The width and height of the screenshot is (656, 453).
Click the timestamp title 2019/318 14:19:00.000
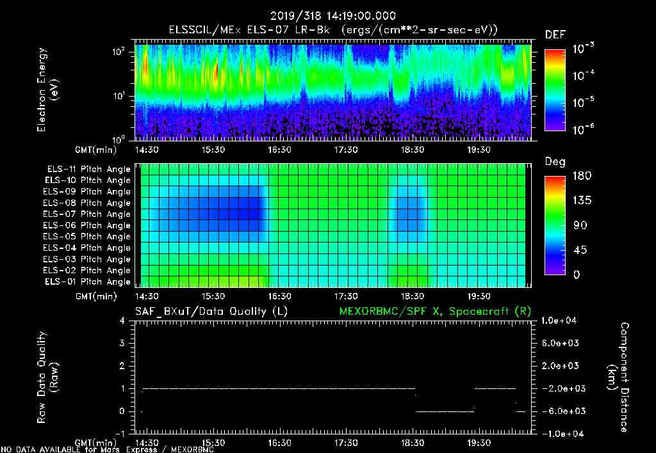coord(333,16)
